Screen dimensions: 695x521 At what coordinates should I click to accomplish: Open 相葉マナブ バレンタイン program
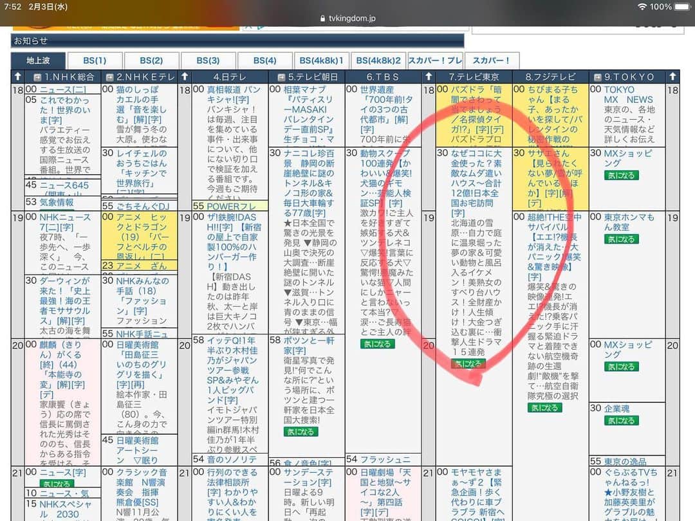click(x=308, y=114)
